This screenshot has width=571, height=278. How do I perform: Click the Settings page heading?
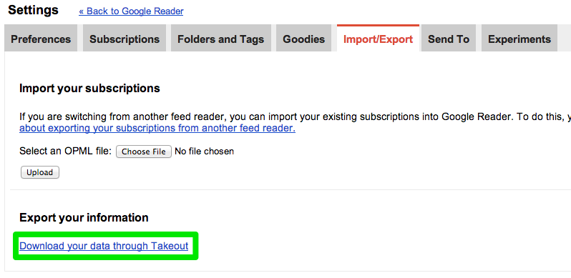tap(33, 10)
